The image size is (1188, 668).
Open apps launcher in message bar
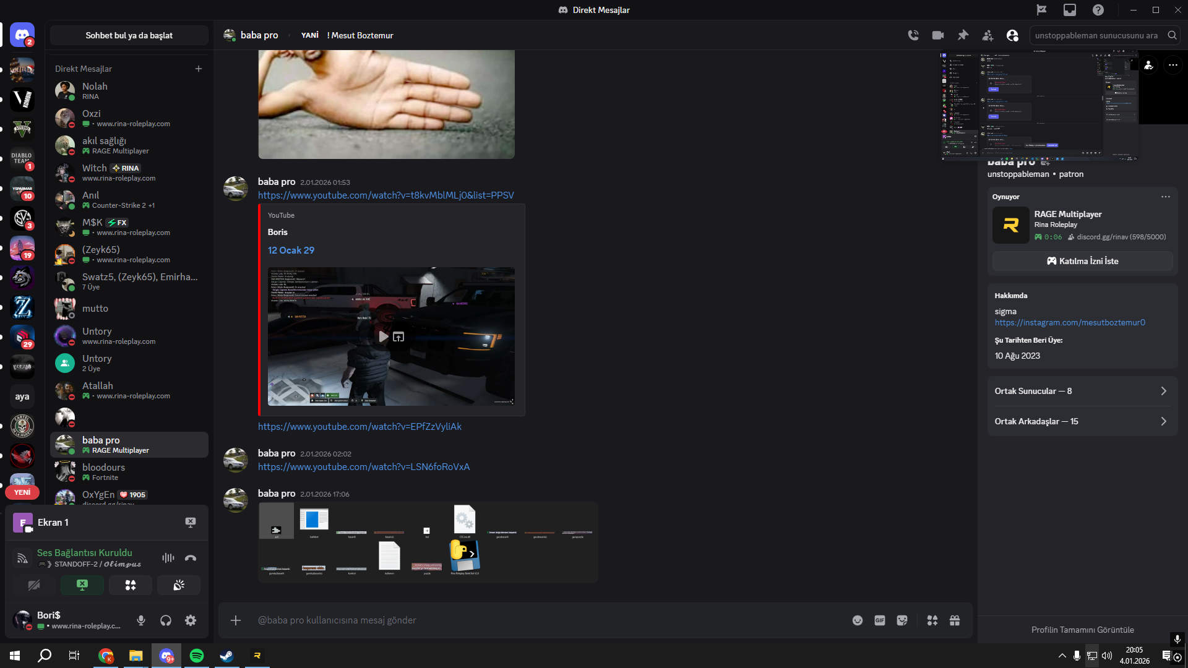(x=932, y=620)
